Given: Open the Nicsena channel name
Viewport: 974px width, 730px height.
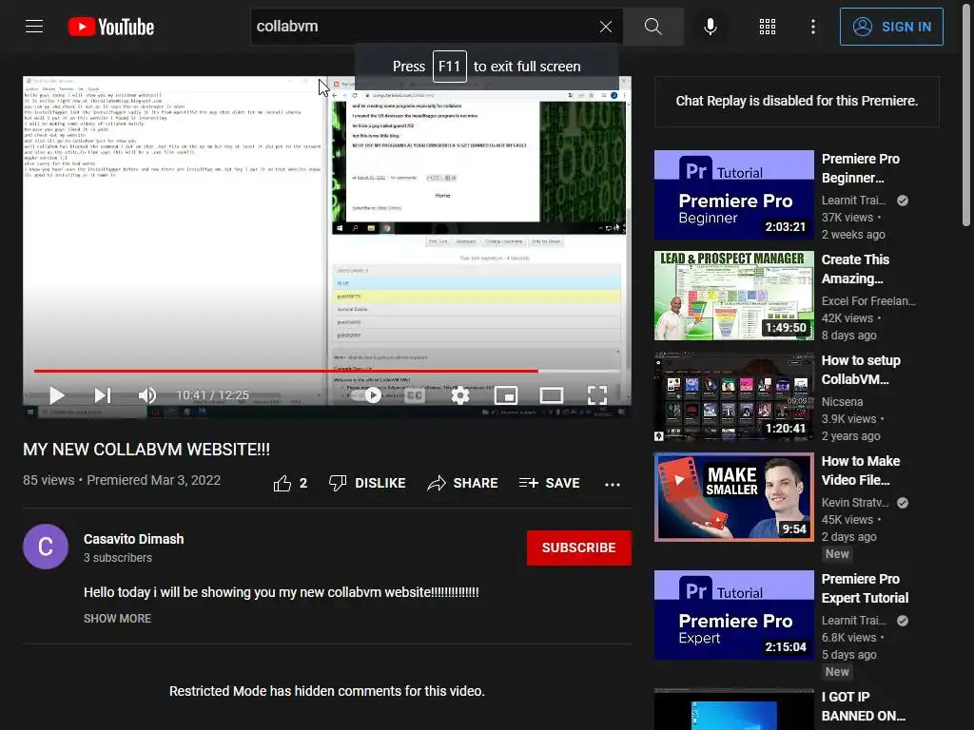Looking at the screenshot, I should pyautogui.click(x=843, y=402).
